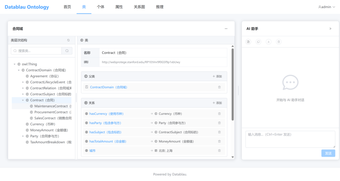Delete the ContractDomain parent class entry
340x181 pixels.
219,87
